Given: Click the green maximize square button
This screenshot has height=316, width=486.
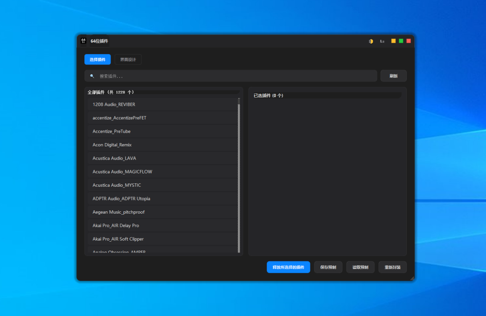Looking at the screenshot, I should tap(401, 41).
